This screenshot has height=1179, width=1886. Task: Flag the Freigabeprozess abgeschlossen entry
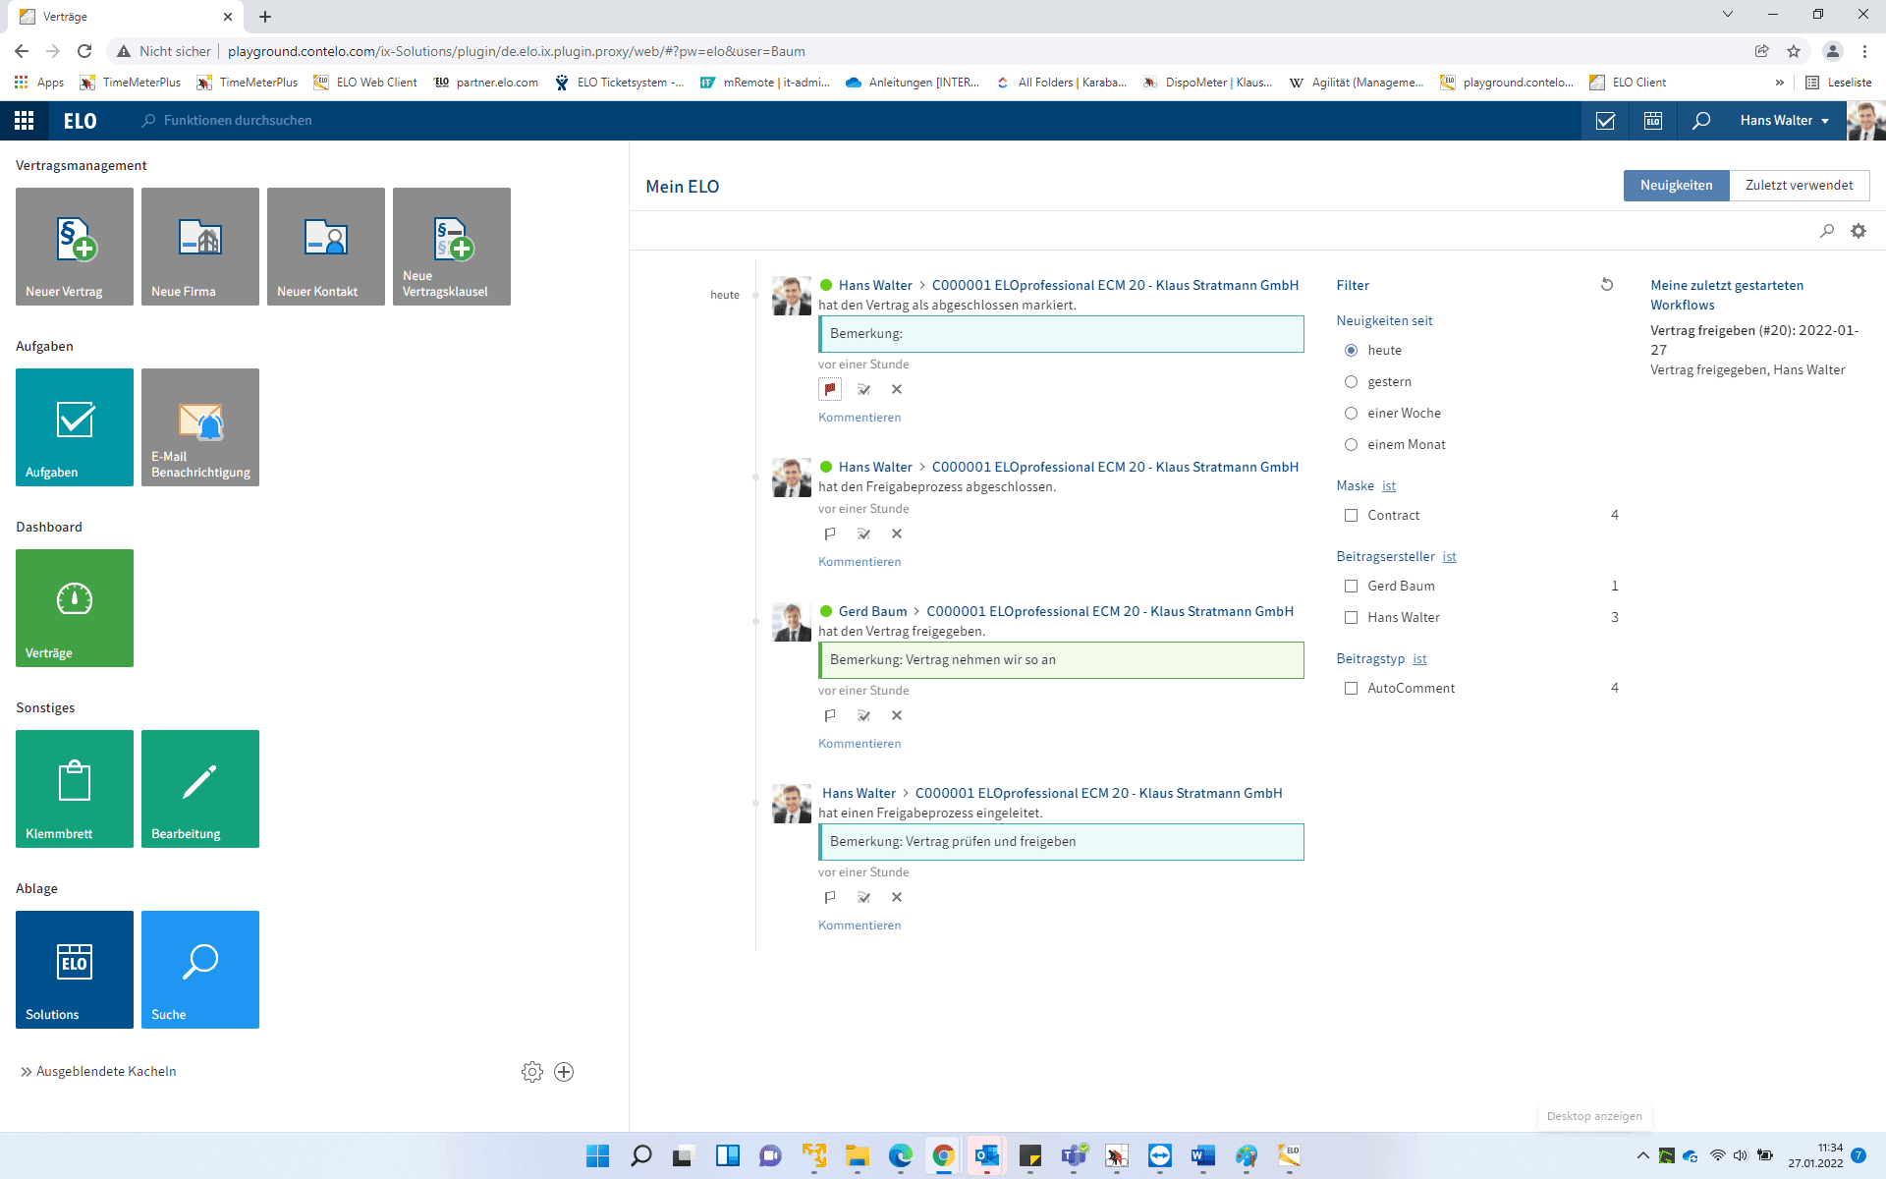pyautogui.click(x=830, y=533)
